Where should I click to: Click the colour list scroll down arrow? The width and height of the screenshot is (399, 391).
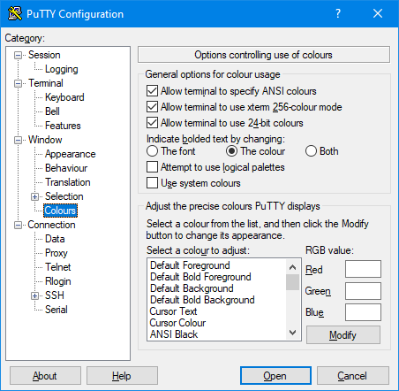tap(292, 333)
